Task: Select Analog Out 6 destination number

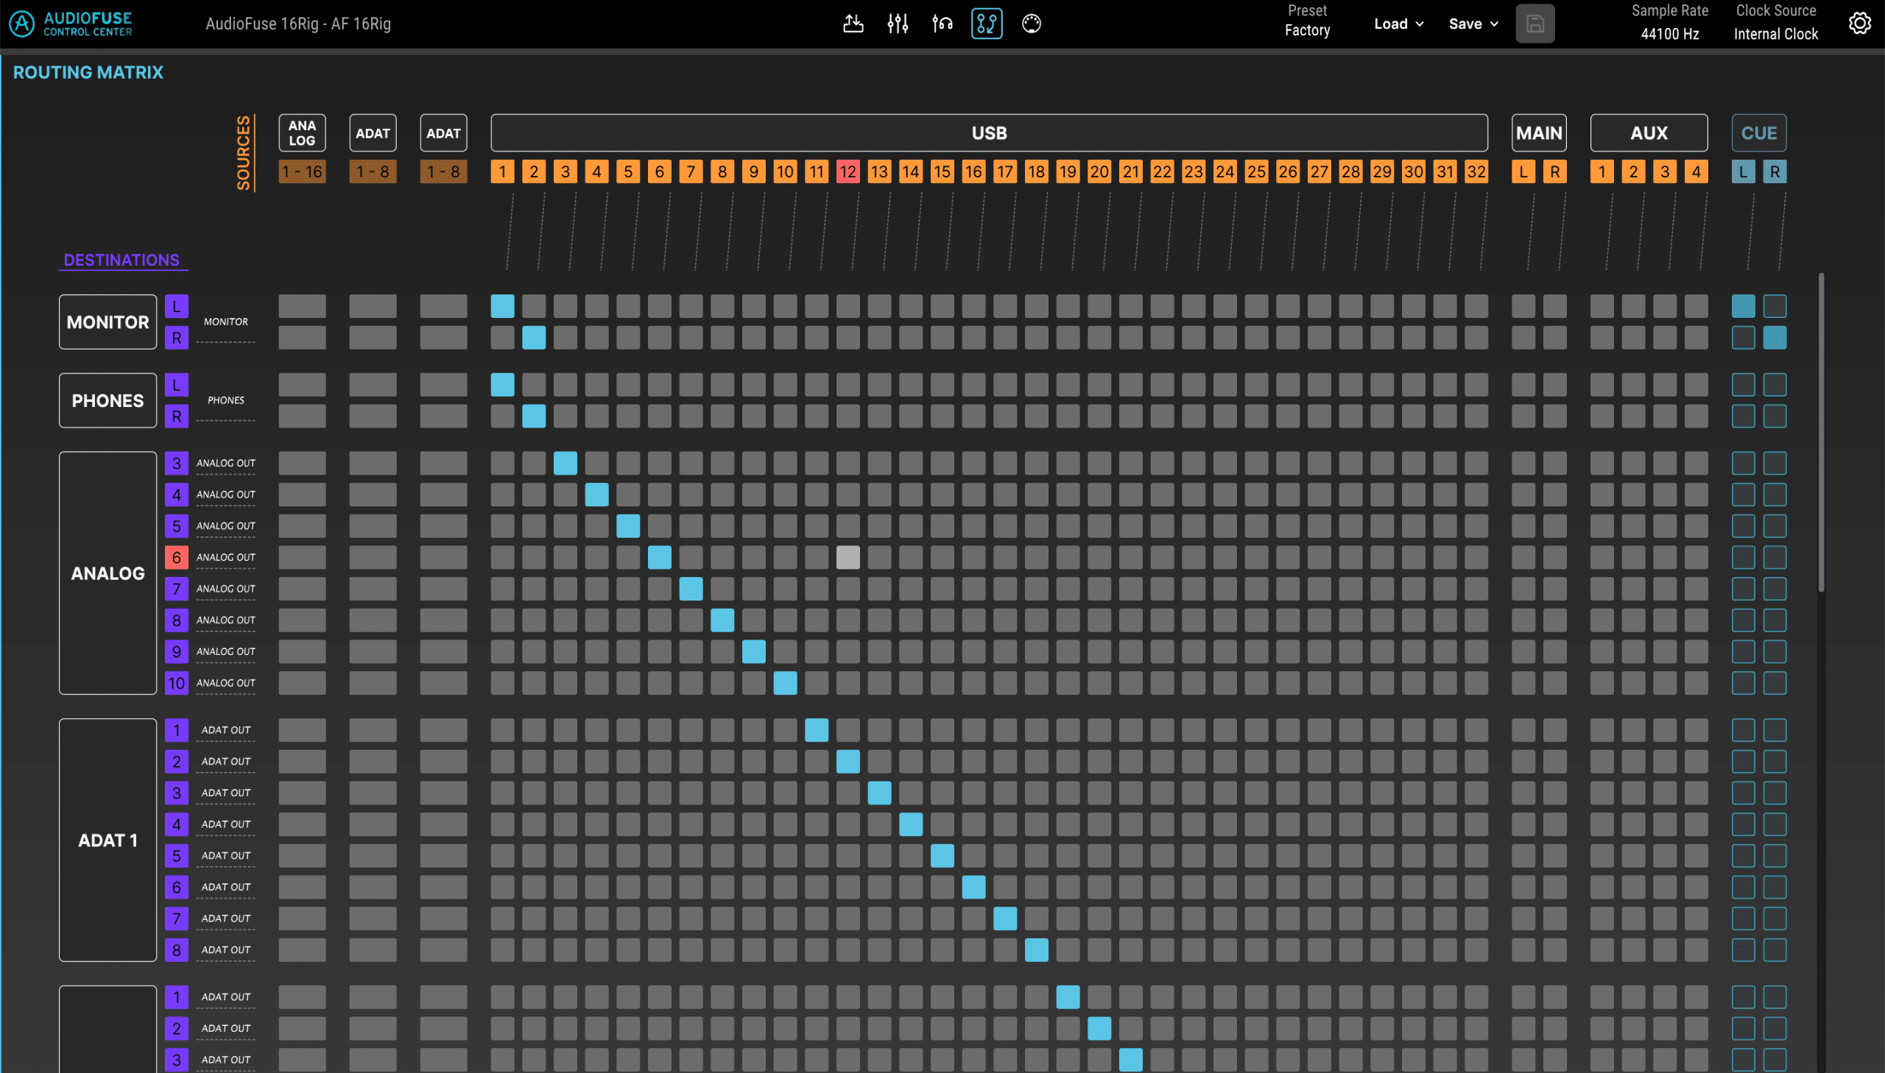Action: point(176,557)
